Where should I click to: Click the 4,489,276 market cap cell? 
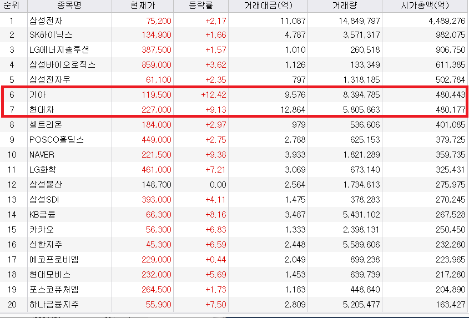coord(447,21)
